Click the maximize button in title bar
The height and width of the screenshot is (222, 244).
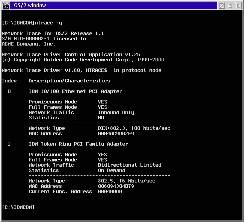[x=238, y=6]
